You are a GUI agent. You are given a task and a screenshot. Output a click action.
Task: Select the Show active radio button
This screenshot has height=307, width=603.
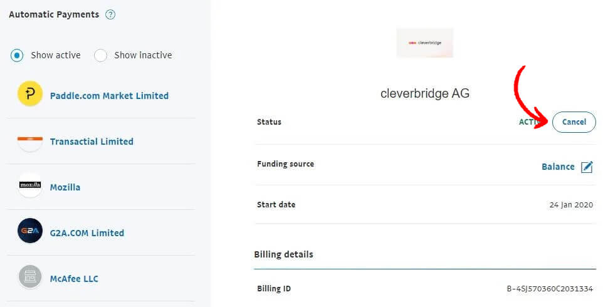(x=17, y=55)
